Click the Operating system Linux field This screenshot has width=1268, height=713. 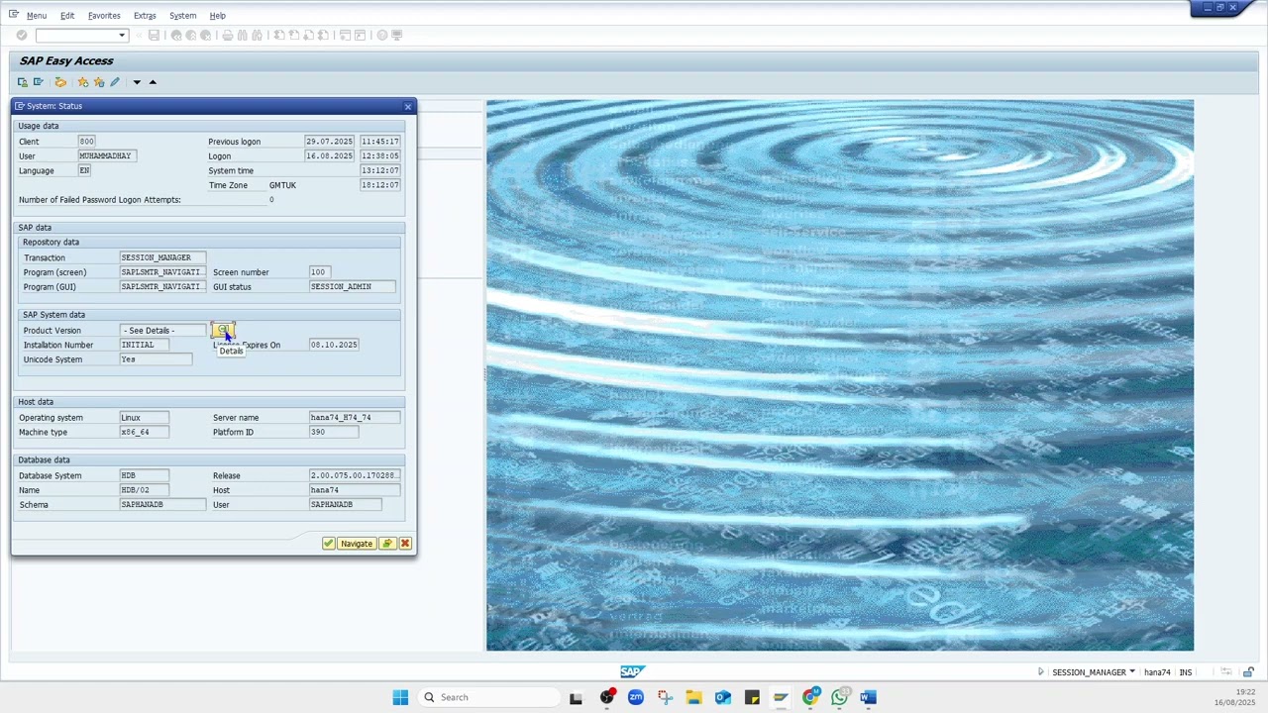(x=144, y=417)
